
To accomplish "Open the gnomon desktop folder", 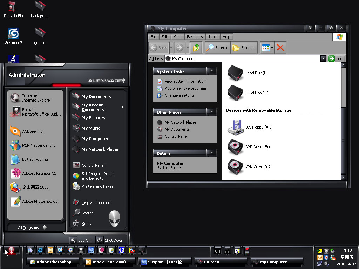I will click(41, 36).
